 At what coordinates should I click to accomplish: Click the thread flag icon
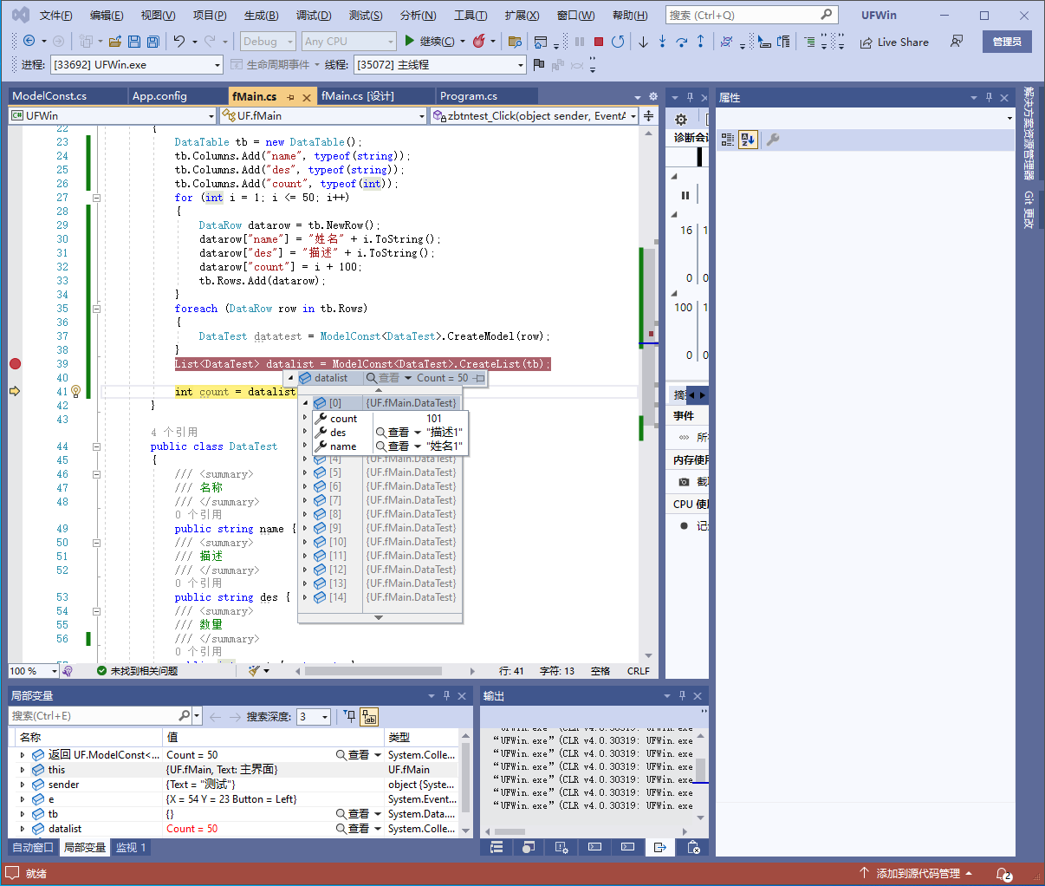tap(539, 64)
